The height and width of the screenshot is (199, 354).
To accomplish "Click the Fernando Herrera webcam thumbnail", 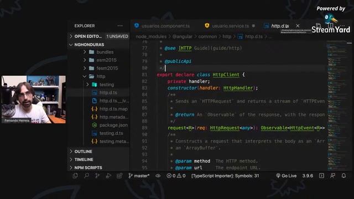I will [x=34, y=99].
